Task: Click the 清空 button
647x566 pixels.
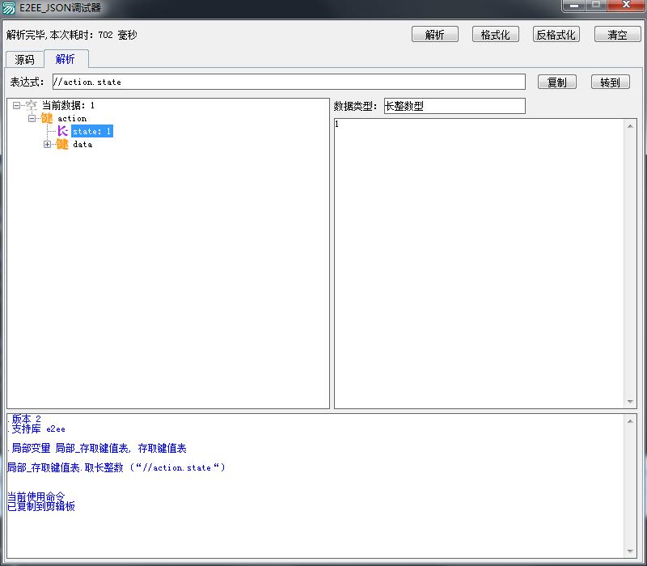Action: point(617,34)
